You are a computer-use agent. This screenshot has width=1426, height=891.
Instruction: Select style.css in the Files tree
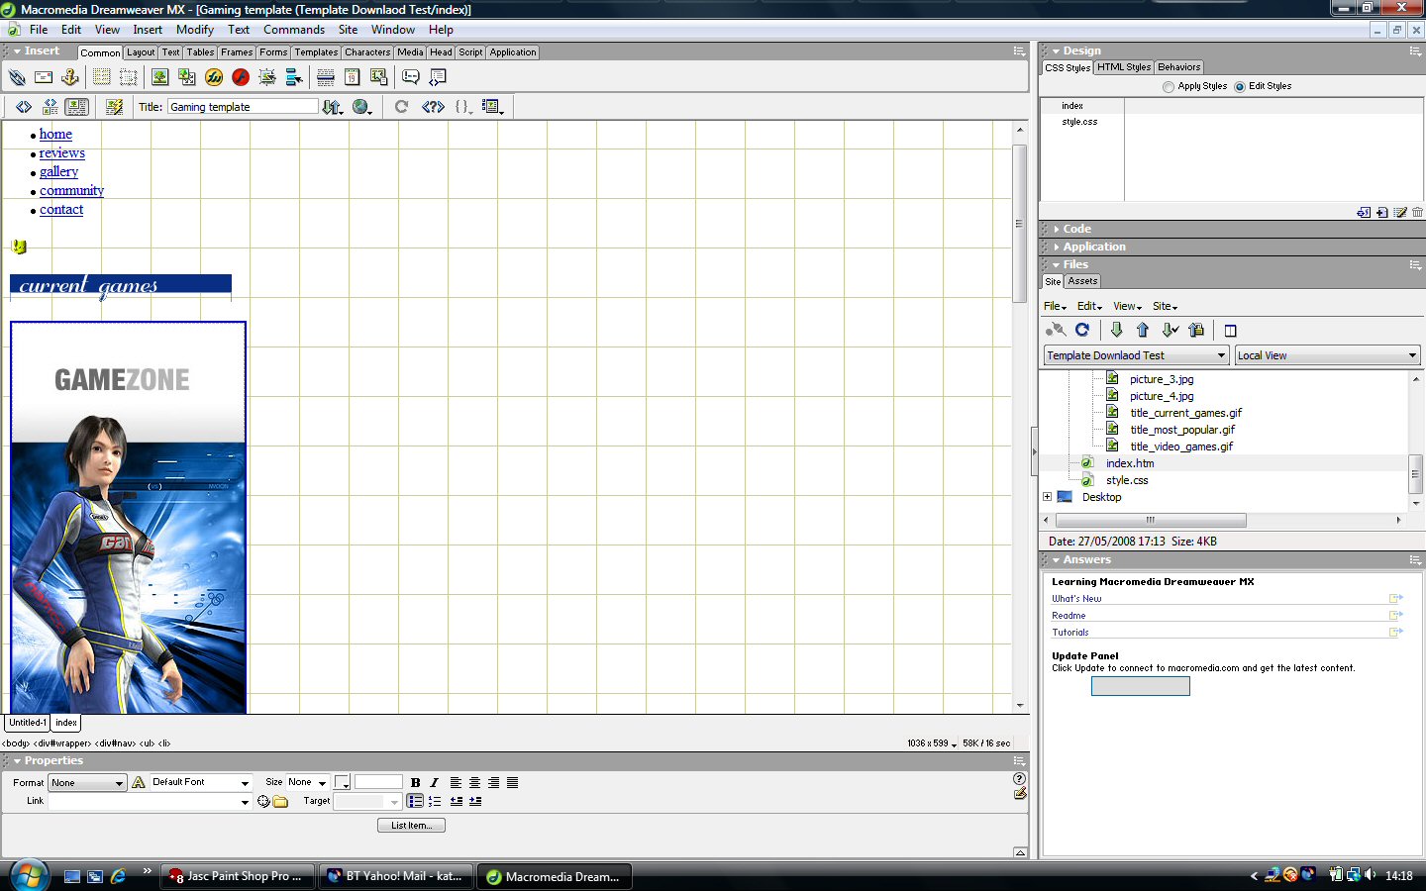click(x=1127, y=480)
